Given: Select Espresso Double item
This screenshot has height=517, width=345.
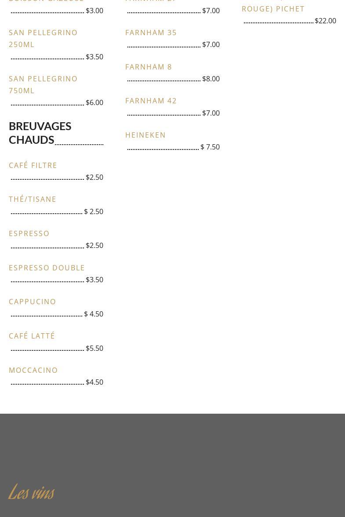Looking at the screenshot, I should [x=47, y=268].
